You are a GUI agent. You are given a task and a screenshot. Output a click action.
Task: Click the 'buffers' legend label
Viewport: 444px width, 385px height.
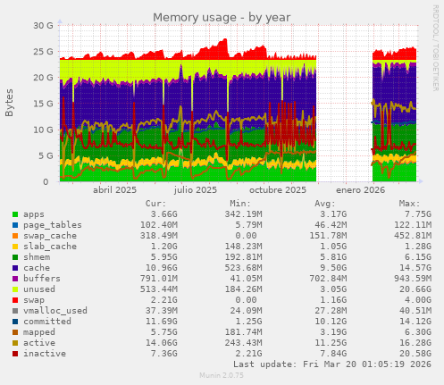[x=42, y=279]
